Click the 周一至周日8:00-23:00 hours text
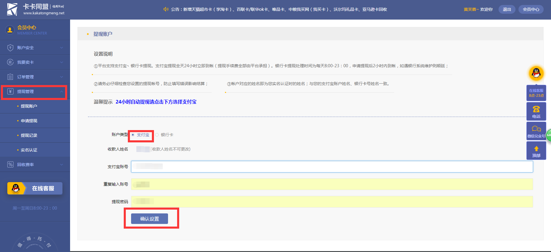551x252 pixels. pyautogui.click(x=35, y=208)
